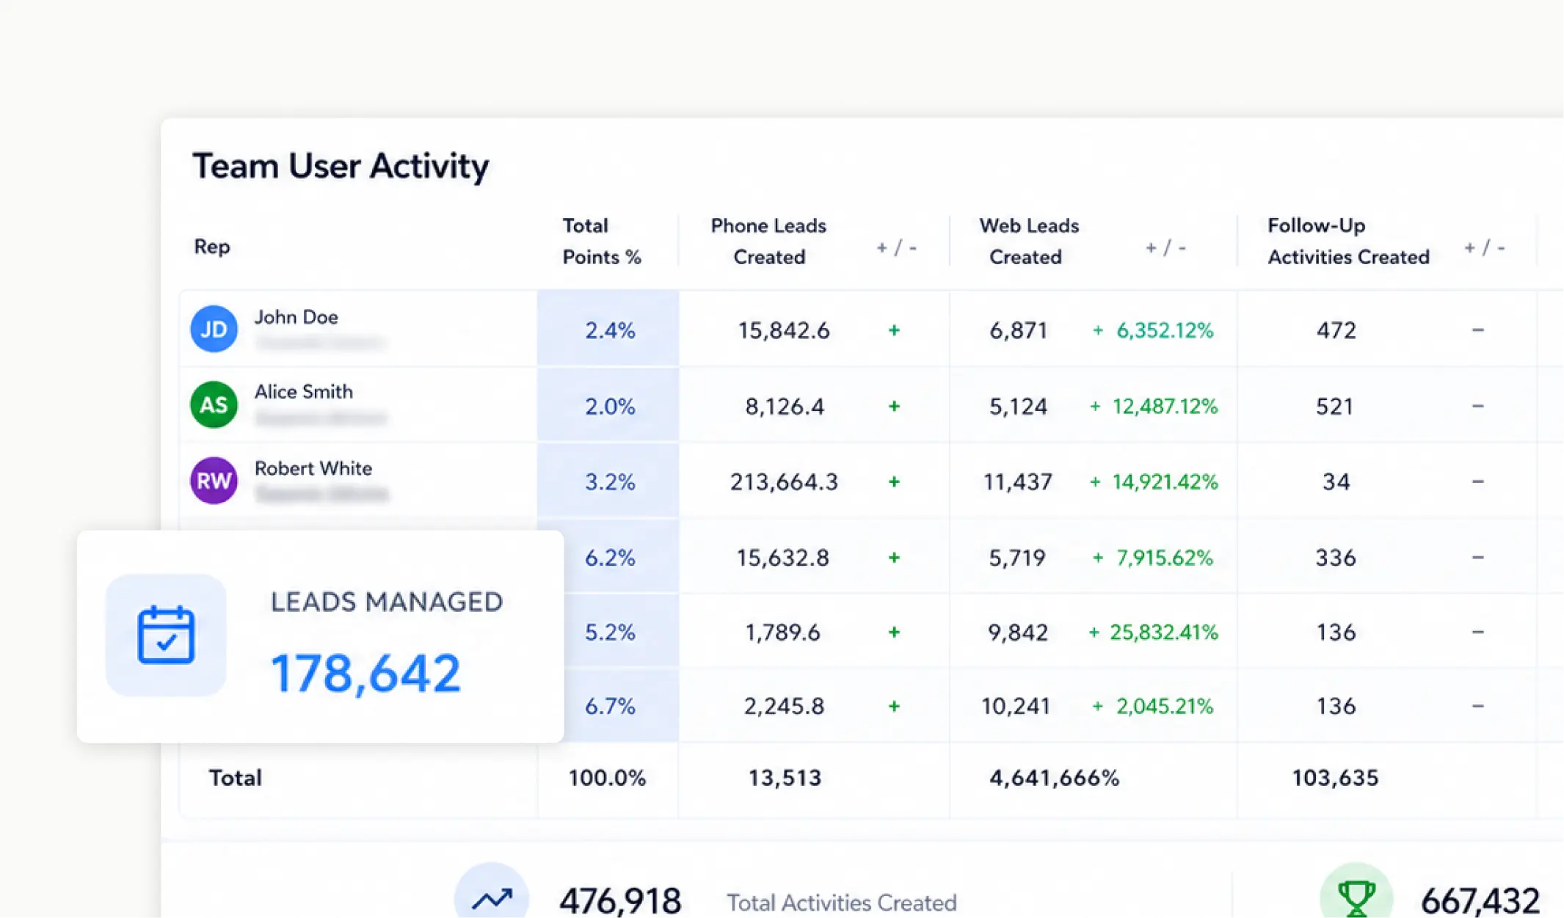Select the Robert White name
The image size is (1564, 918).
(313, 468)
